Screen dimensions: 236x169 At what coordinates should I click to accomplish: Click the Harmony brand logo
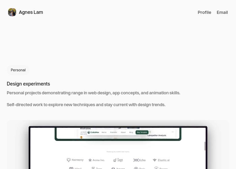pyautogui.click(x=75, y=160)
